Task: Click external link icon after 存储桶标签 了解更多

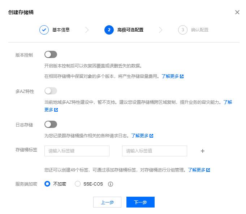Action: [208, 170]
